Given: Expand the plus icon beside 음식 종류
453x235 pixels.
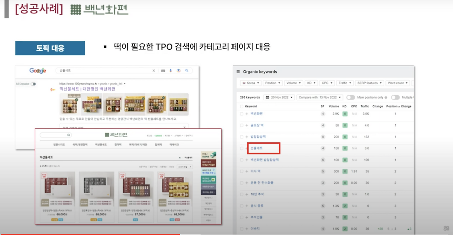Looking at the screenshot, I should 247,206.
